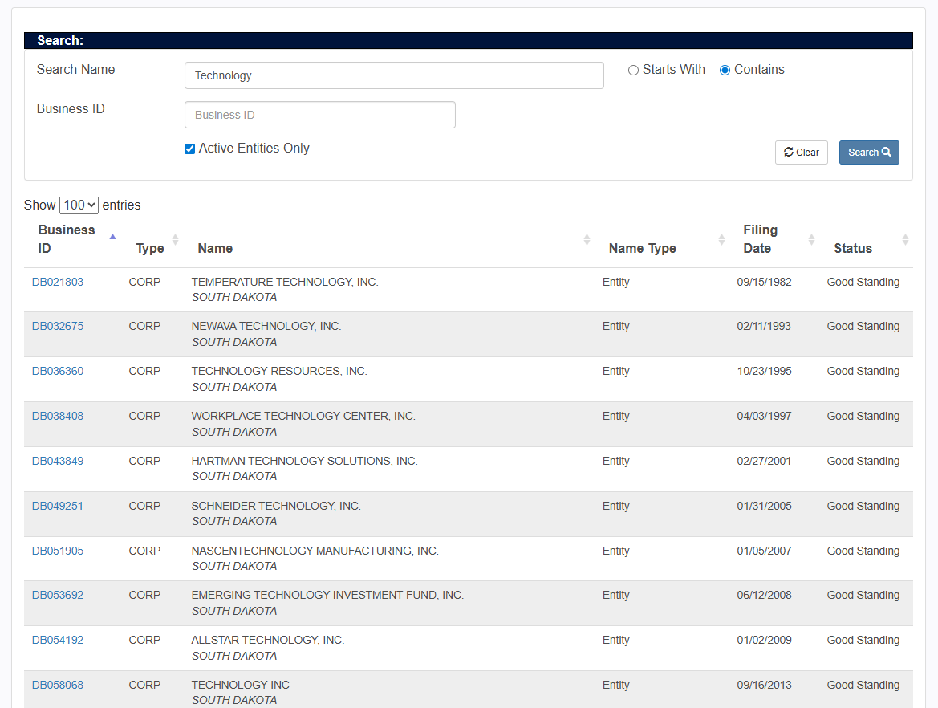Uncheck Active Entities Only checkbox

[190, 149]
